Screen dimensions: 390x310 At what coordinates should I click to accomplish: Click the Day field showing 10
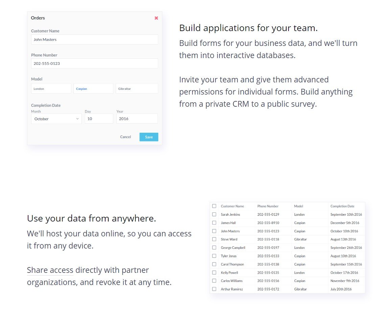tap(99, 119)
